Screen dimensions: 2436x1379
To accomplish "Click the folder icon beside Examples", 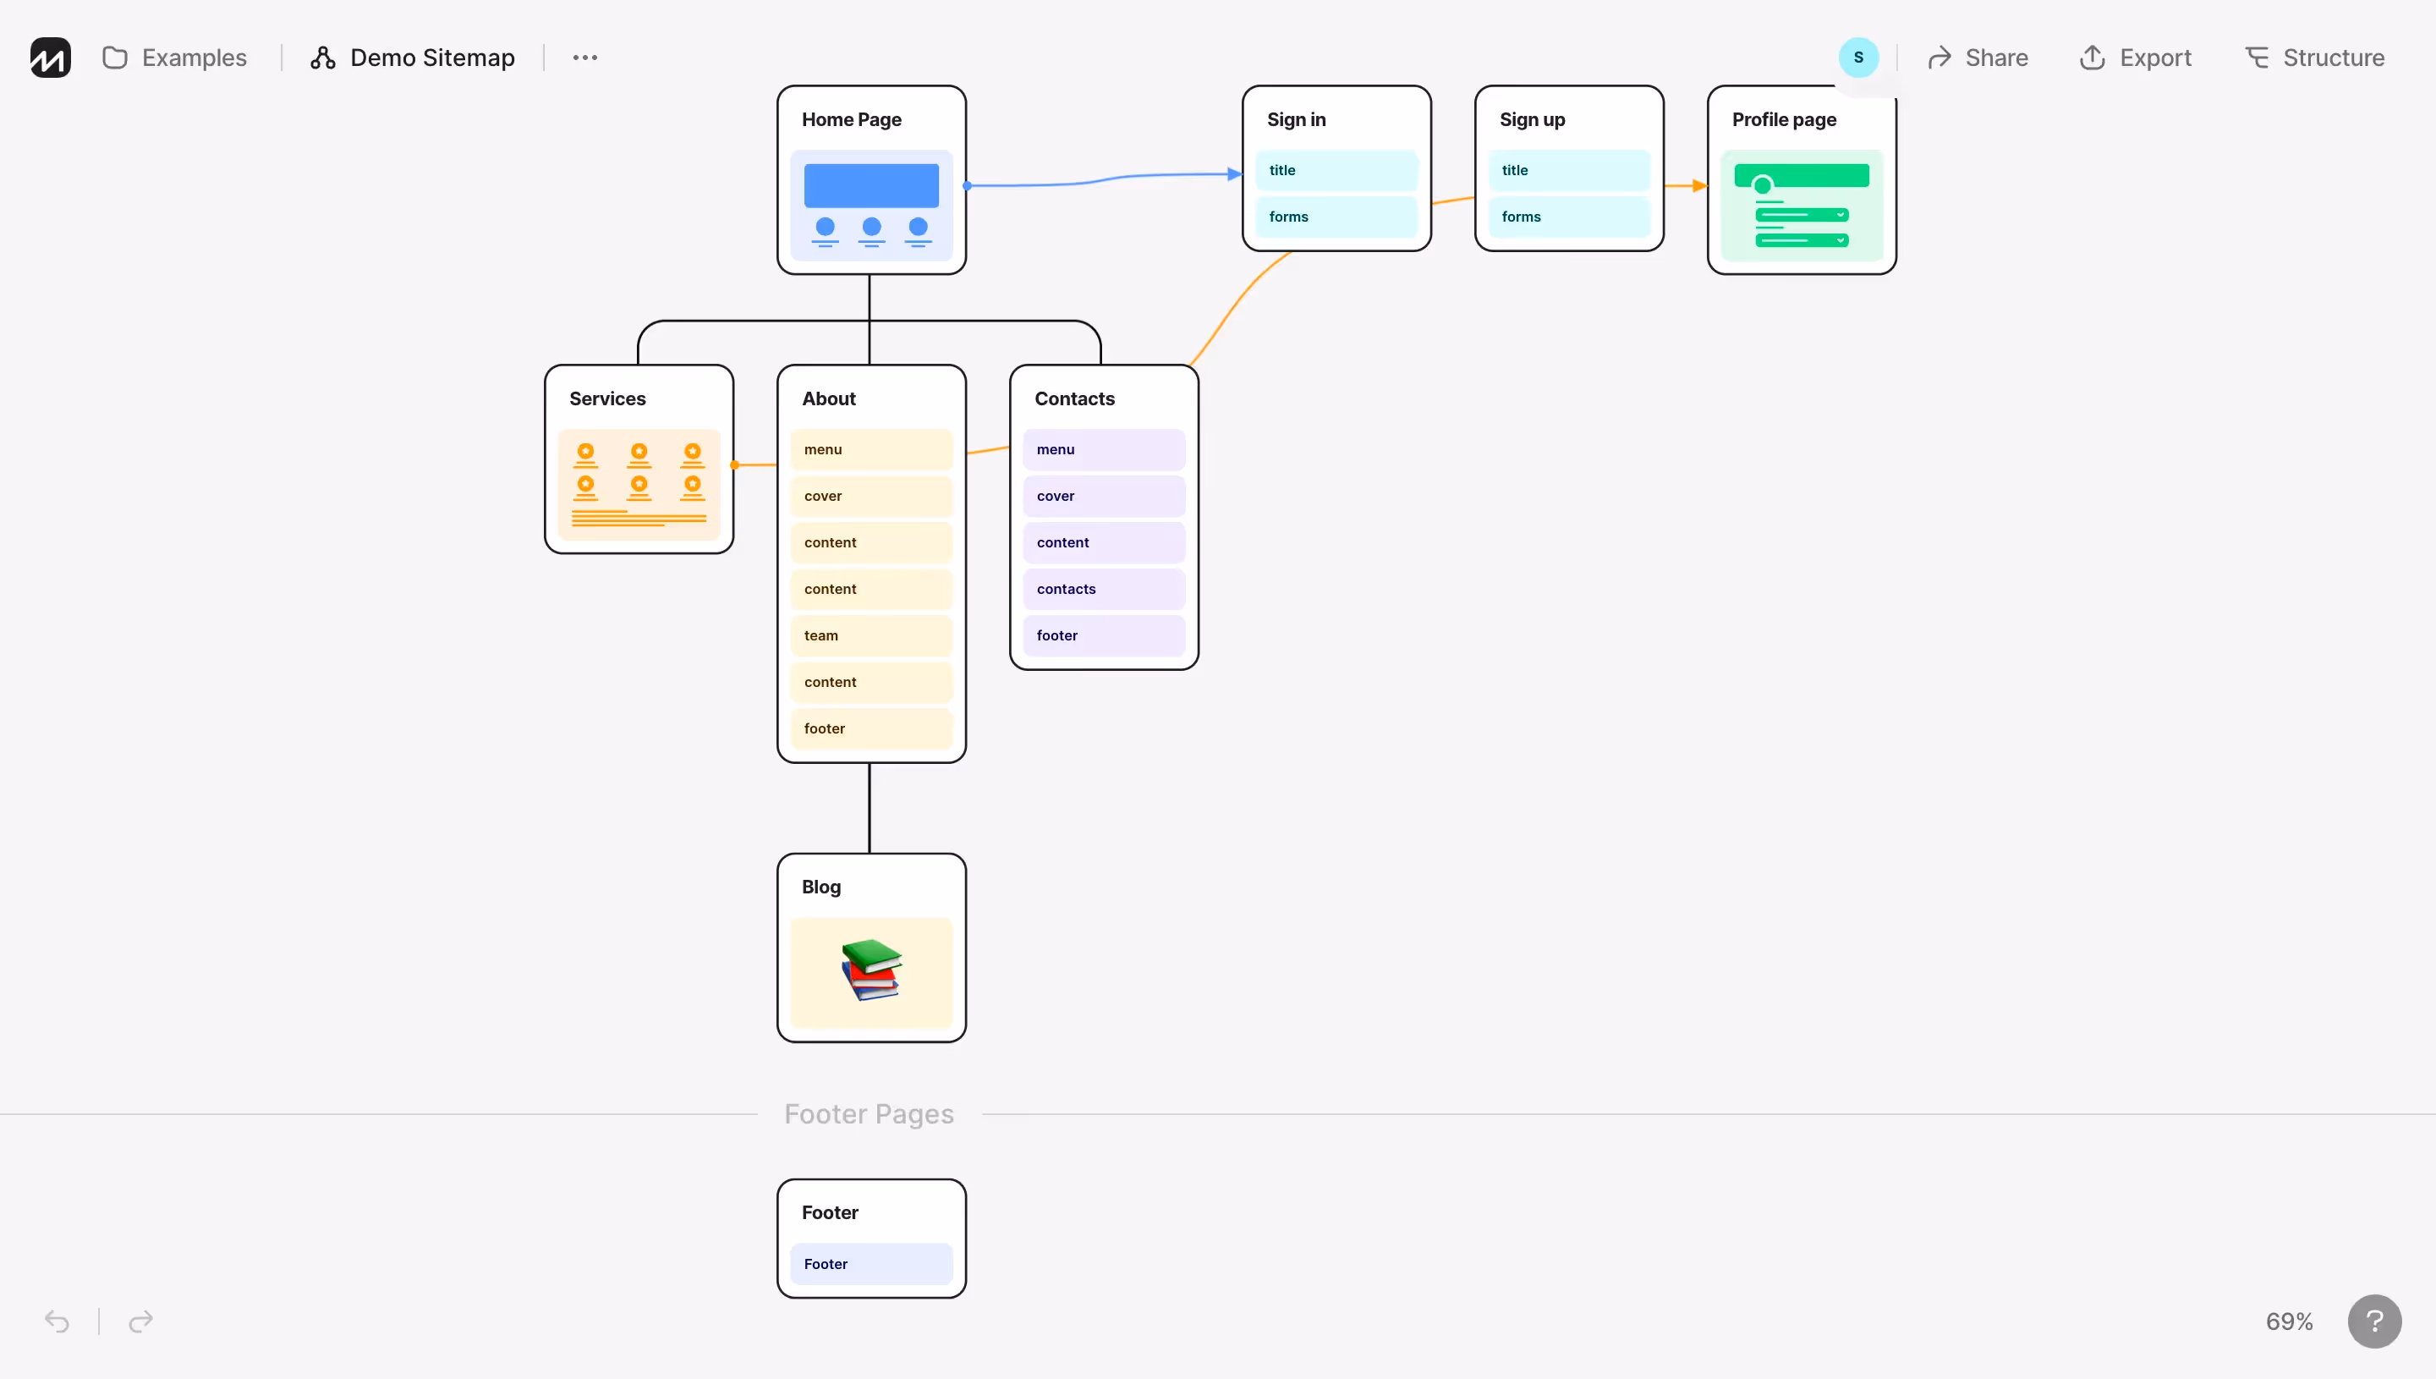I will 114,57.
